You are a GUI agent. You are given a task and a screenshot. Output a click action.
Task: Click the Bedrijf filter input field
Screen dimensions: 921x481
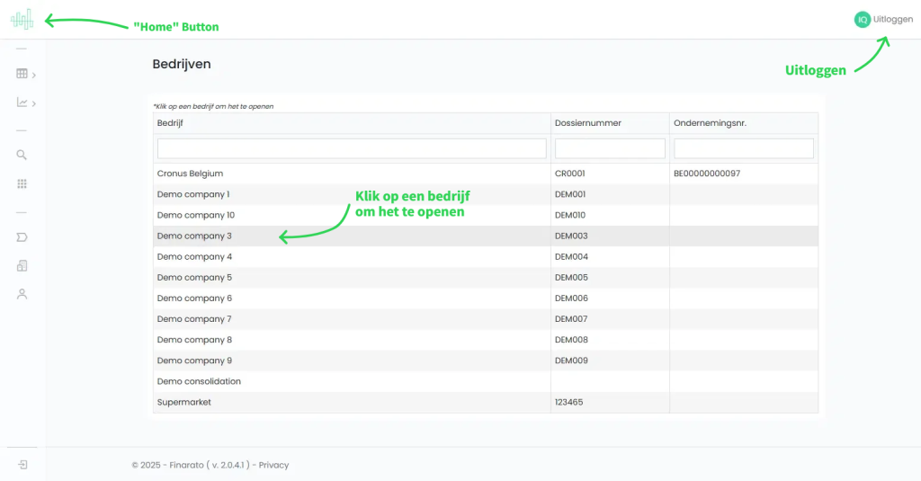352,148
